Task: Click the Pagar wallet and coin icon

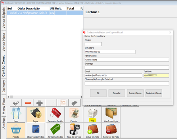Action: 36,115
